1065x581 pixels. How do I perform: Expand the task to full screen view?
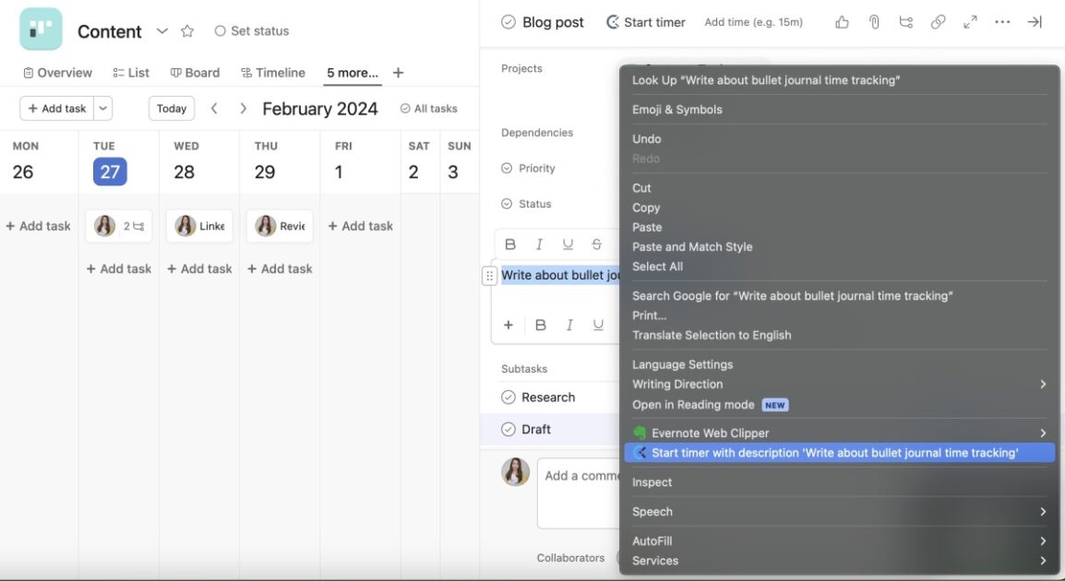tap(970, 20)
